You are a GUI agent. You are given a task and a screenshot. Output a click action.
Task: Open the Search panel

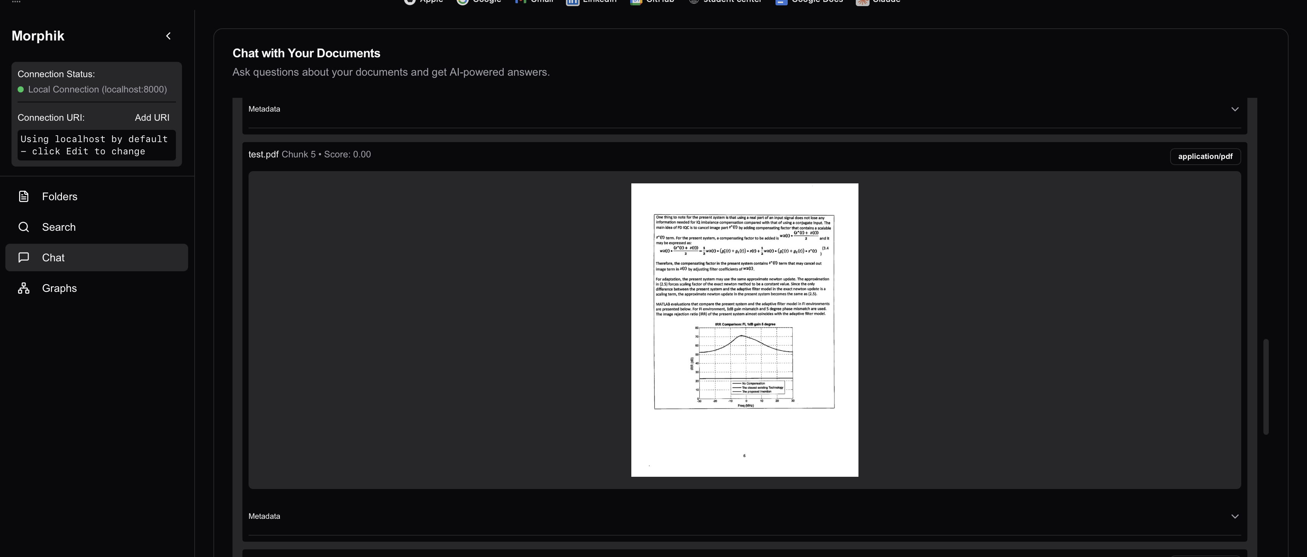pyautogui.click(x=59, y=227)
